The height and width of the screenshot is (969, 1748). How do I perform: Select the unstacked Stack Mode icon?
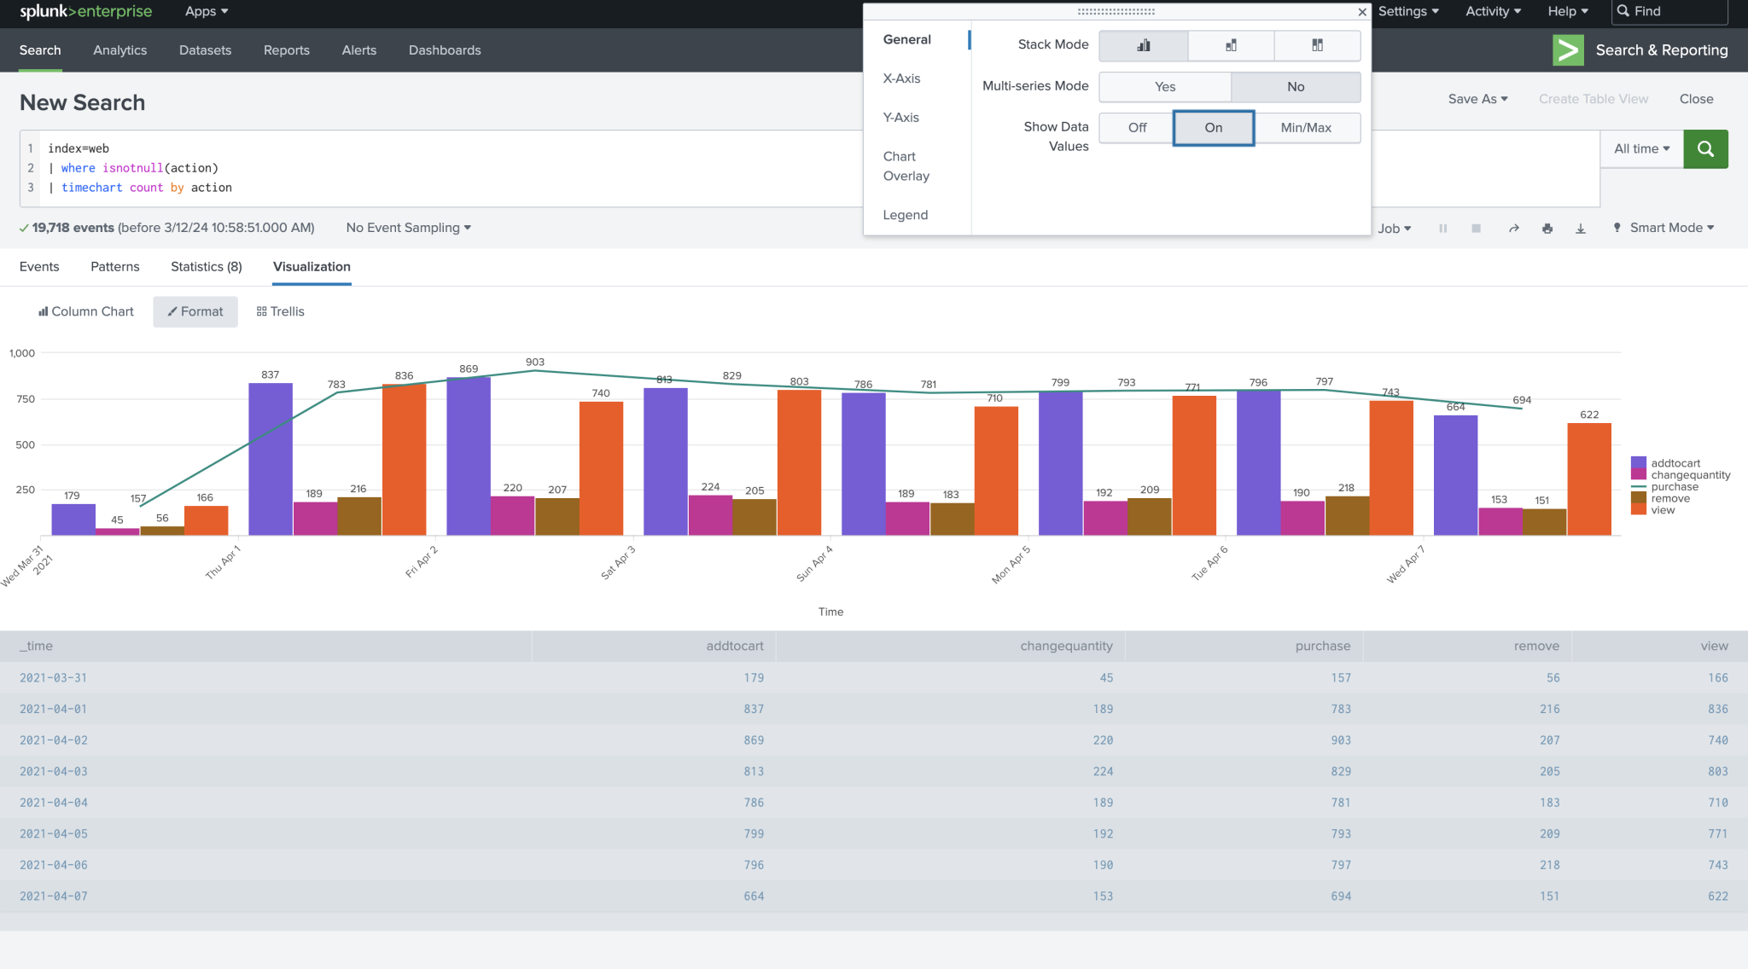click(x=1143, y=45)
